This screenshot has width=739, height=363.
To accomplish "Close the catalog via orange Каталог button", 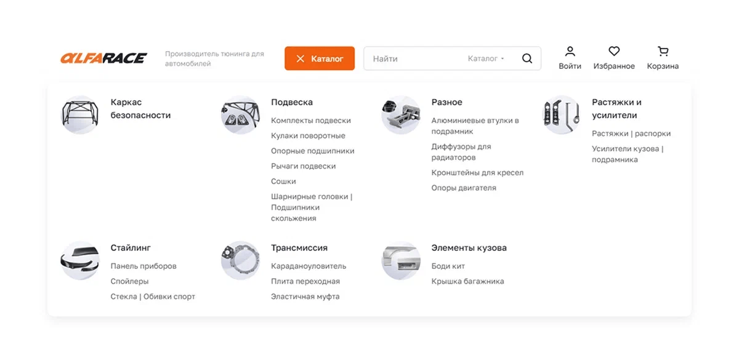I will [320, 58].
